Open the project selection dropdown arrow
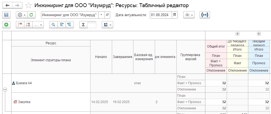This screenshot has width=271, height=114. click(x=102, y=15)
